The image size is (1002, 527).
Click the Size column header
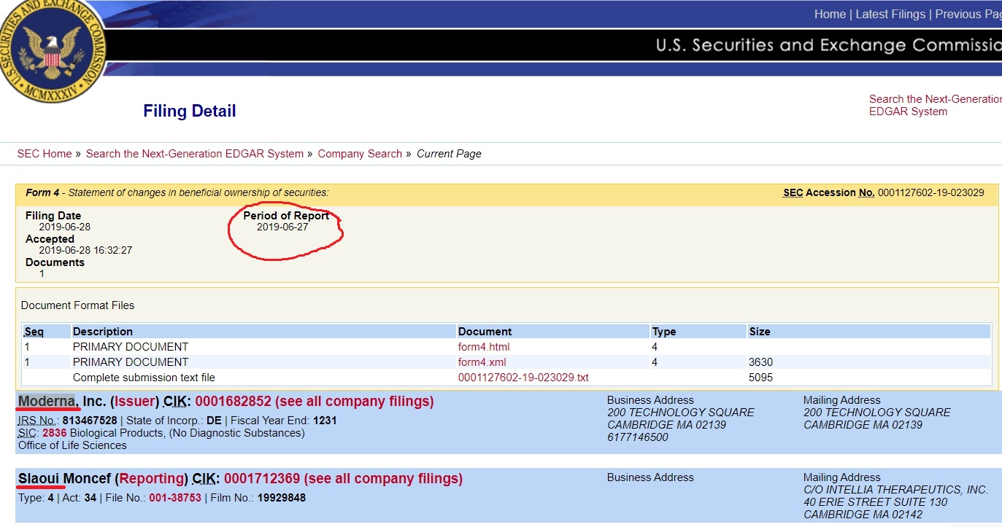[760, 332]
